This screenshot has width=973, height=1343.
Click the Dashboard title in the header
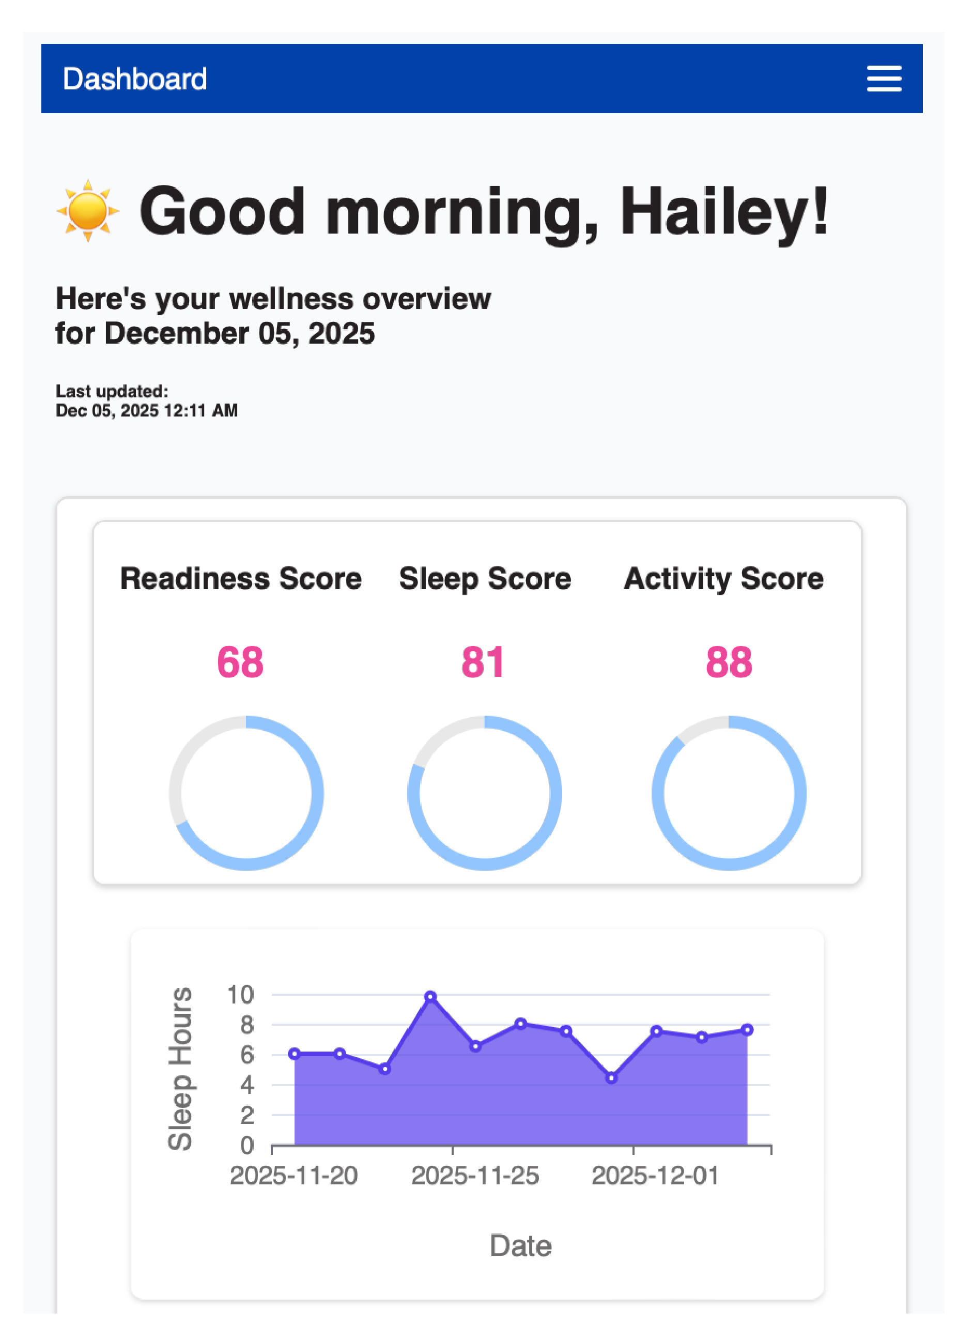[x=135, y=78]
